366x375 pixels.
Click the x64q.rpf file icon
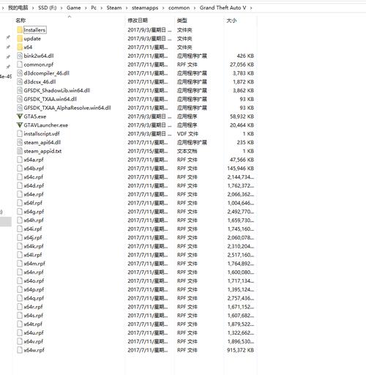tap(20, 298)
